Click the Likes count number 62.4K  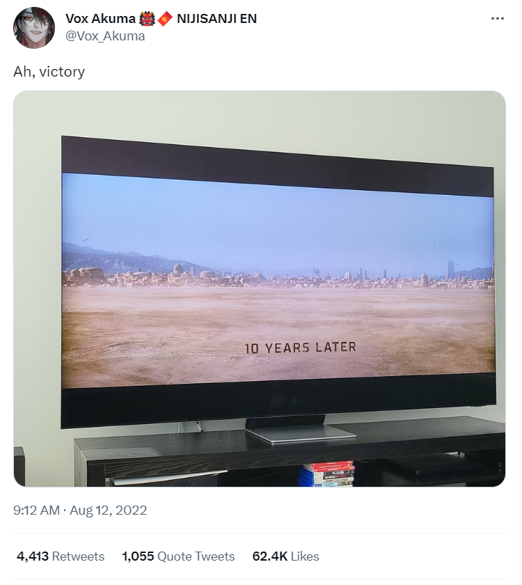click(270, 556)
